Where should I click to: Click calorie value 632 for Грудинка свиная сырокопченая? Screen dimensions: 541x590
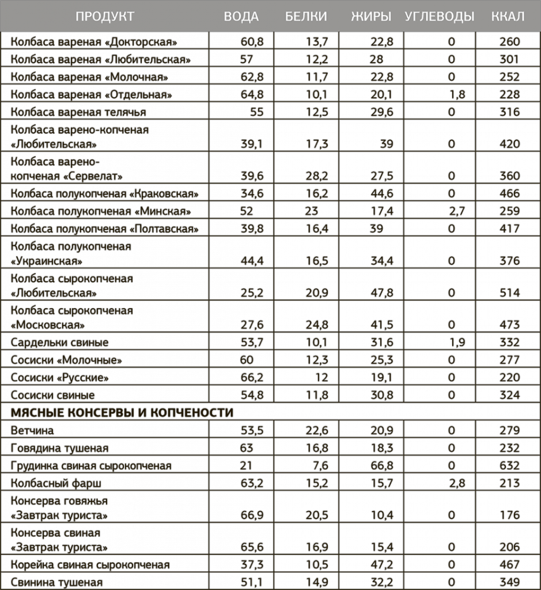coord(509,466)
